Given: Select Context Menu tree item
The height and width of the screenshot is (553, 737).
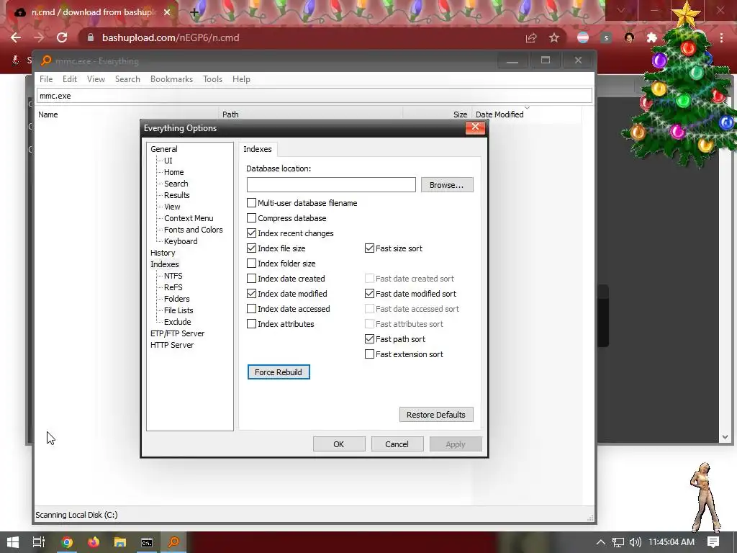Looking at the screenshot, I should [x=189, y=218].
